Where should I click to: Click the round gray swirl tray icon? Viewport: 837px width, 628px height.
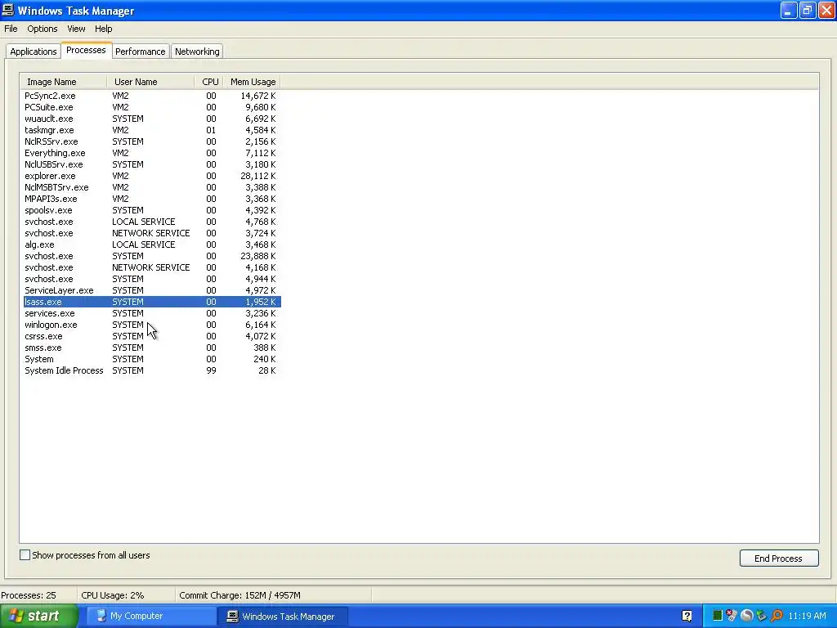(x=746, y=616)
